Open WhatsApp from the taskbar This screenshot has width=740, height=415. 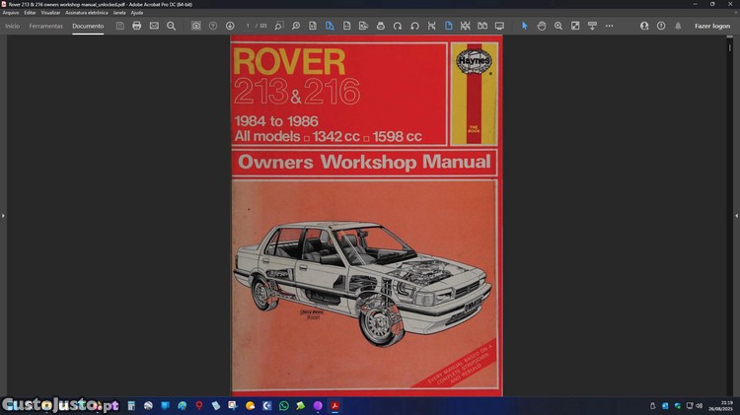tap(284, 405)
